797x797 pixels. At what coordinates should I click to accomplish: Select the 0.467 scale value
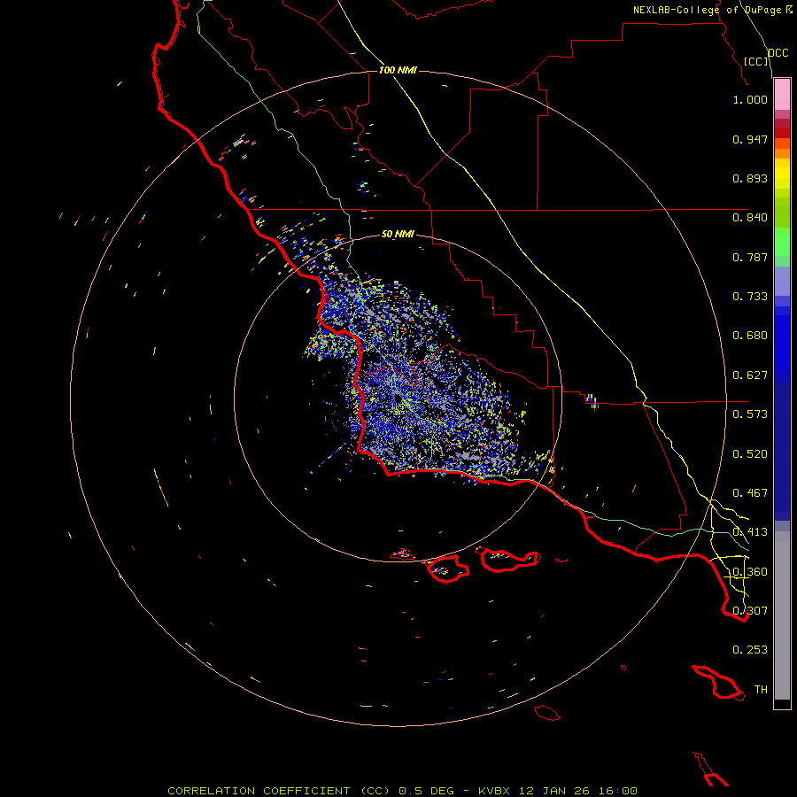[750, 493]
